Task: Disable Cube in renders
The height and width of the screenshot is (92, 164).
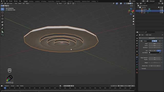Action: tap(162, 11)
